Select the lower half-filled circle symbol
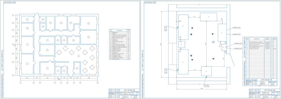 pos(191,56)
